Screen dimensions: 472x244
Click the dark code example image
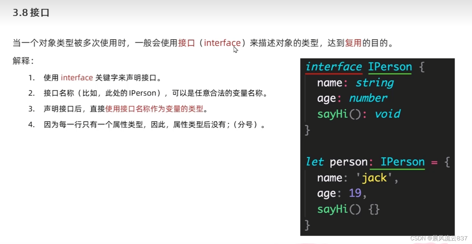pos(377,147)
